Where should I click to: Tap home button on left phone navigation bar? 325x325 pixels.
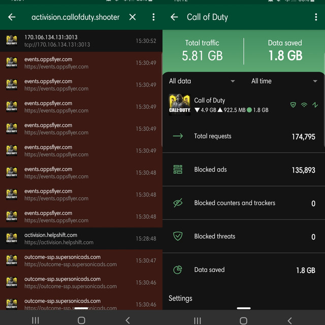(81, 320)
